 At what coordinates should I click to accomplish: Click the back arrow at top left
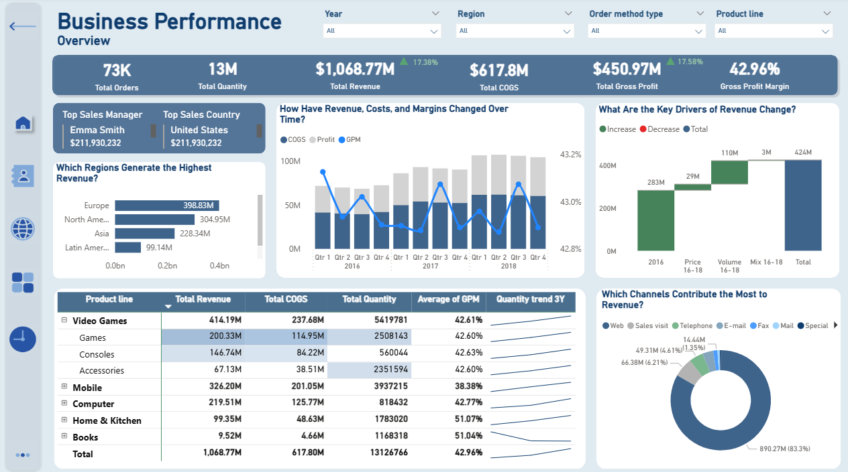click(22, 25)
